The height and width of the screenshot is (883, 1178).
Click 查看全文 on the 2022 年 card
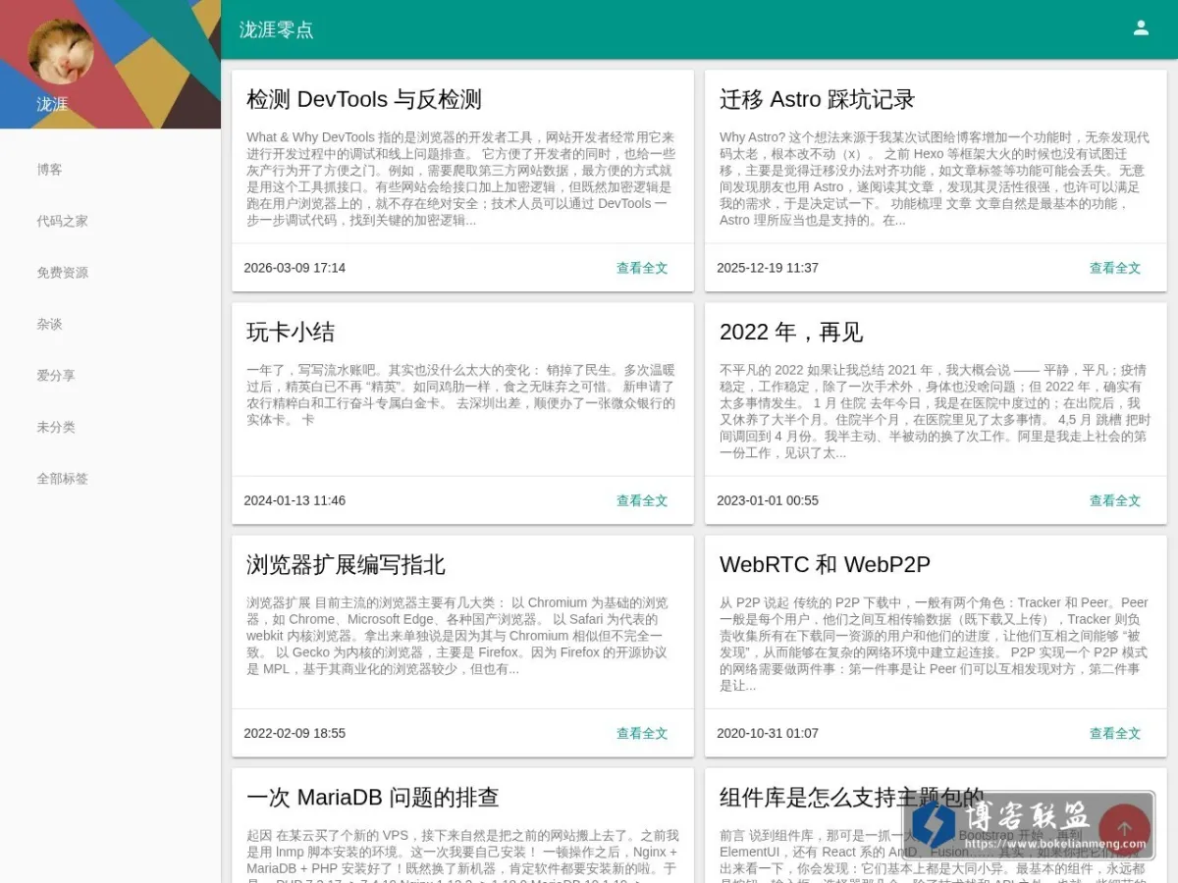tap(1115, 500)
